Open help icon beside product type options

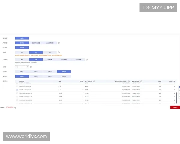click(59, 43)
